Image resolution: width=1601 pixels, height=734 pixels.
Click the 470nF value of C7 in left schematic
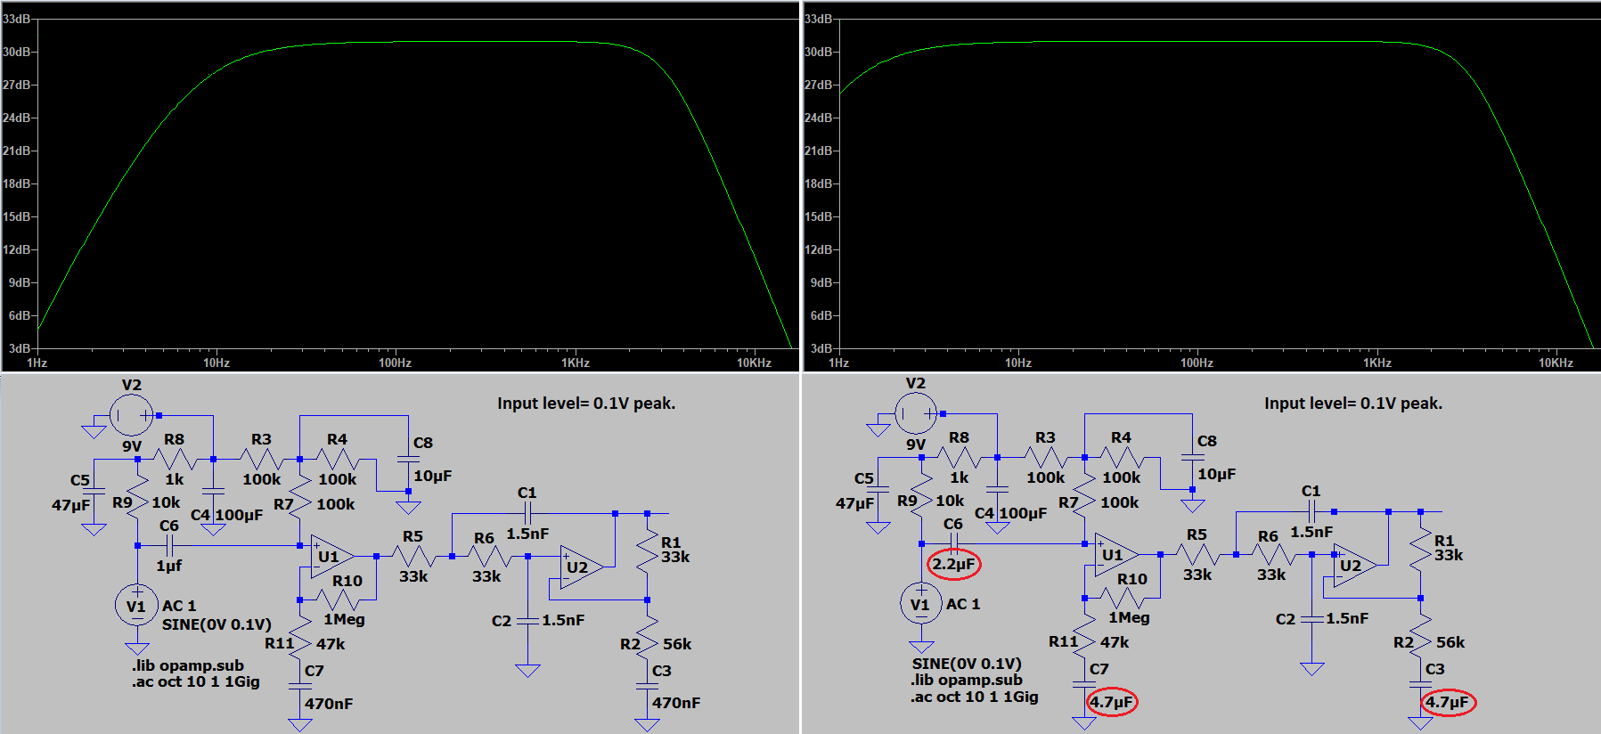pos(329,704)
